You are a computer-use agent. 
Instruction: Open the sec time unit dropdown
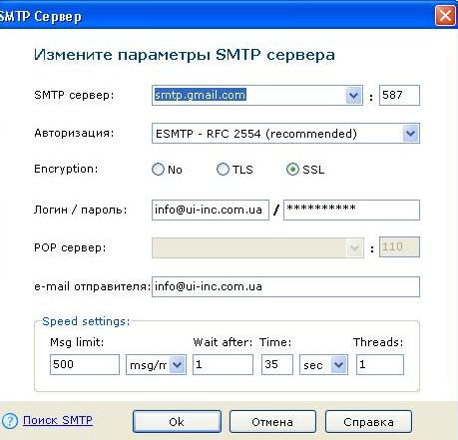tap(339, 365)
